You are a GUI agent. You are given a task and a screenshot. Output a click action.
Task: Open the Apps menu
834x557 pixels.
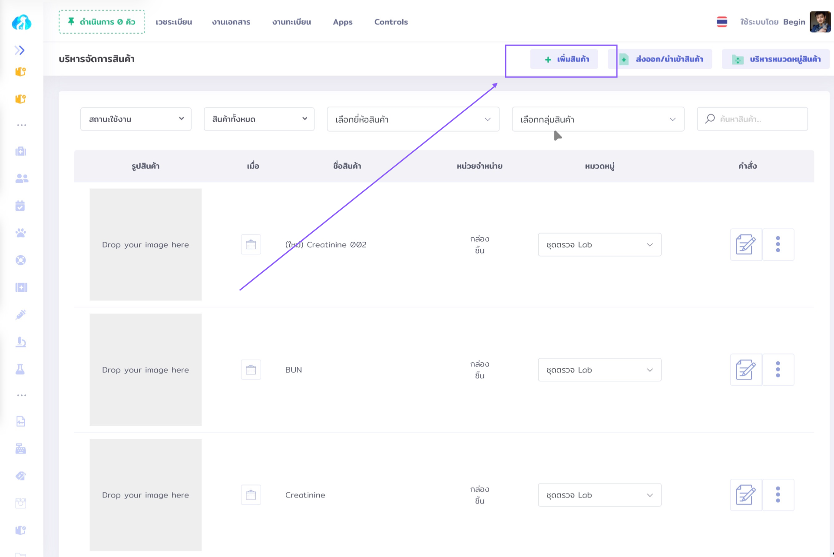(x=342, y=22)
